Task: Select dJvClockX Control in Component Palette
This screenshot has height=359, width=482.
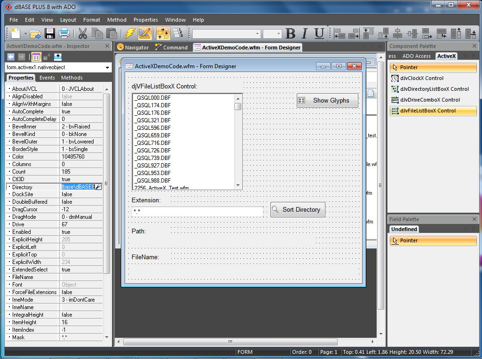Action: coord(433,78)
